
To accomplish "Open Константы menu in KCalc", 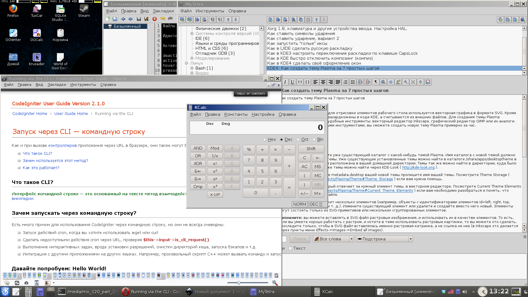I will (236, 114).
